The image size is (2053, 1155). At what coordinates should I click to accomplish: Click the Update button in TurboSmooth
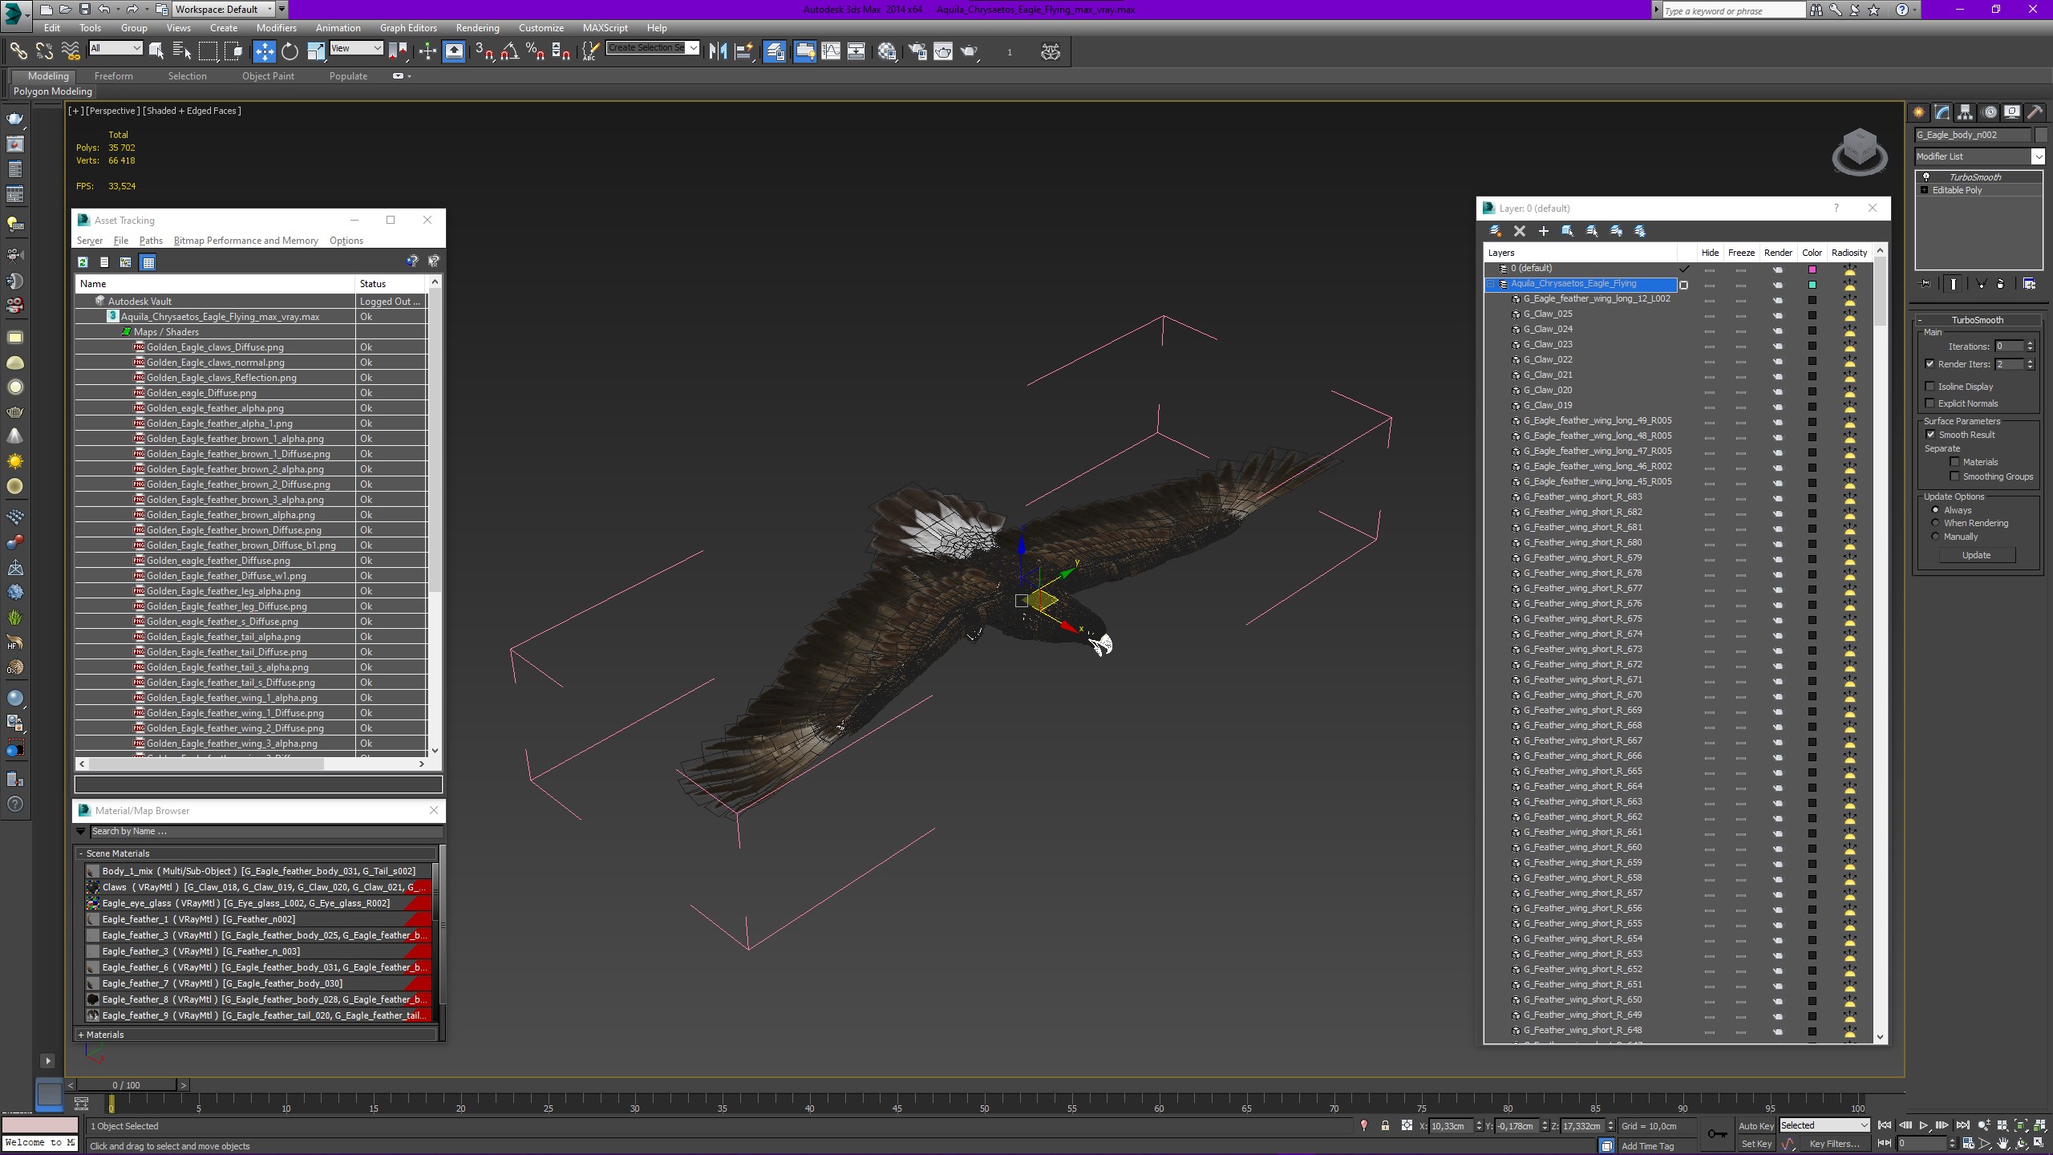click(x=1976, y=555)
